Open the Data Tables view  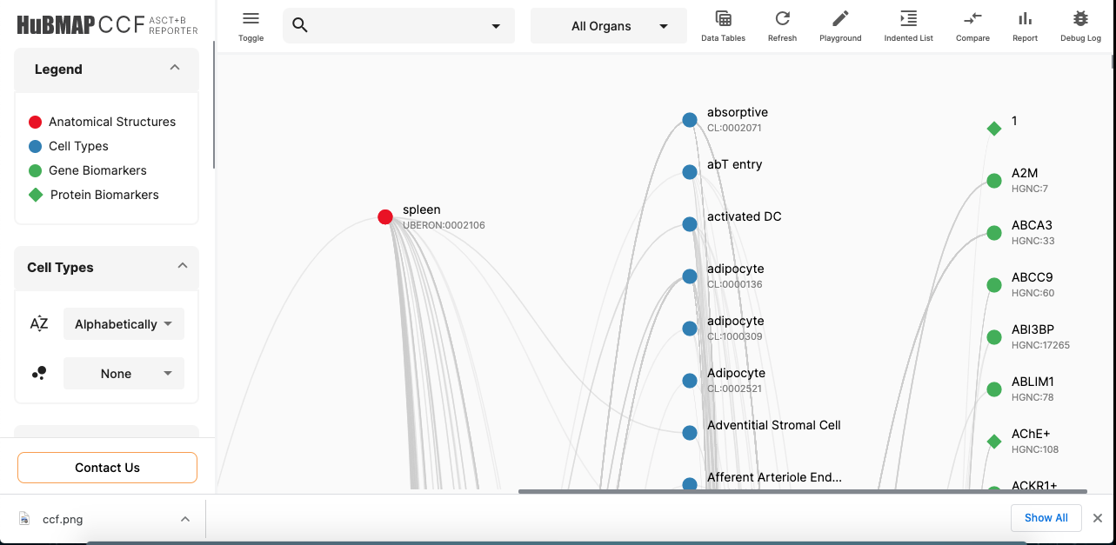(x=723, y=24)
